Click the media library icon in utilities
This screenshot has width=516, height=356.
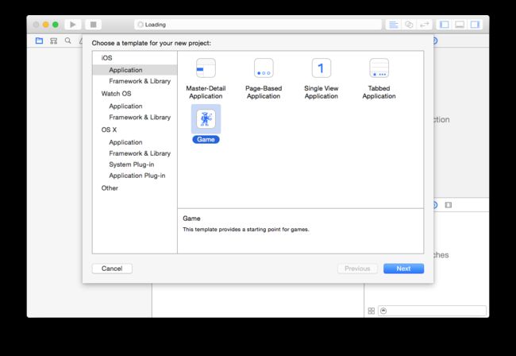click(x=449, y=205)
